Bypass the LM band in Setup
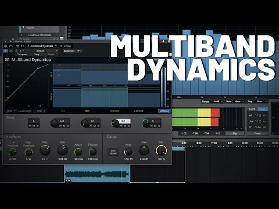The image size is (279, 209). tap(60, 126)
